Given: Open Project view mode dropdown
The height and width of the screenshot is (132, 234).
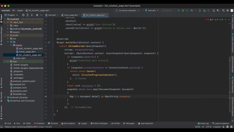Looking at the screenshot, I should coord(11,15).
